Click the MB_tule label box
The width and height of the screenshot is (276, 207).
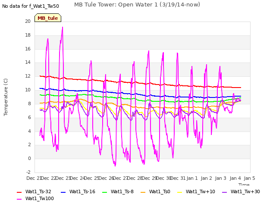[48, 18]
